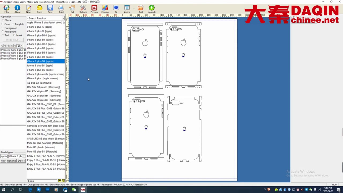Select 'Enjoy 8 Plus_FLA-AL10-A' entry
Image resolution: width=343 pixels, height=193 pixels.
click(x=46, y=156)
